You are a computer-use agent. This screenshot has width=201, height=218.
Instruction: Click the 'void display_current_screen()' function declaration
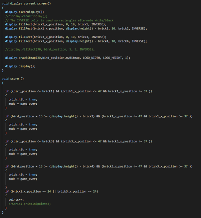click(x=26, y=3)
